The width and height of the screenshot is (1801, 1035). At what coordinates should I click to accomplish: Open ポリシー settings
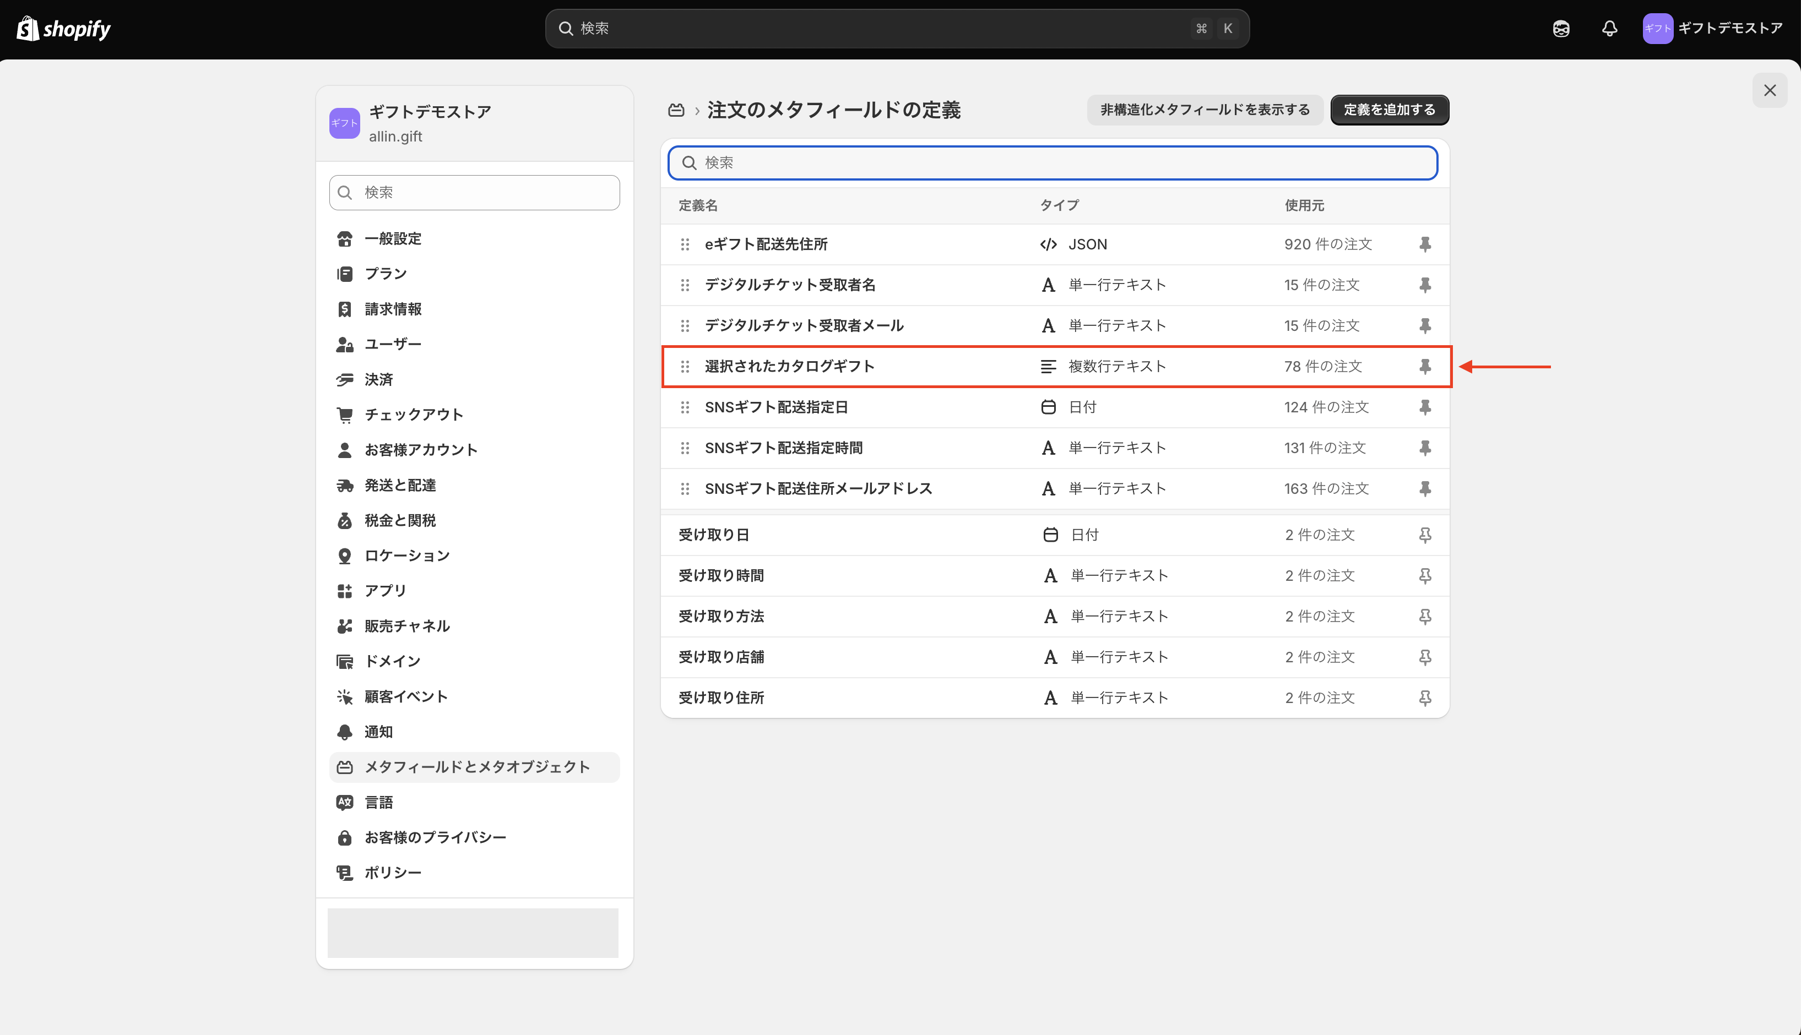(x=474, y=873)
